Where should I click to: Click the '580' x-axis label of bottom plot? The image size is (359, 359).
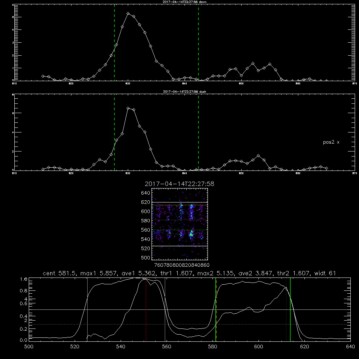click(x=213, y=347)
